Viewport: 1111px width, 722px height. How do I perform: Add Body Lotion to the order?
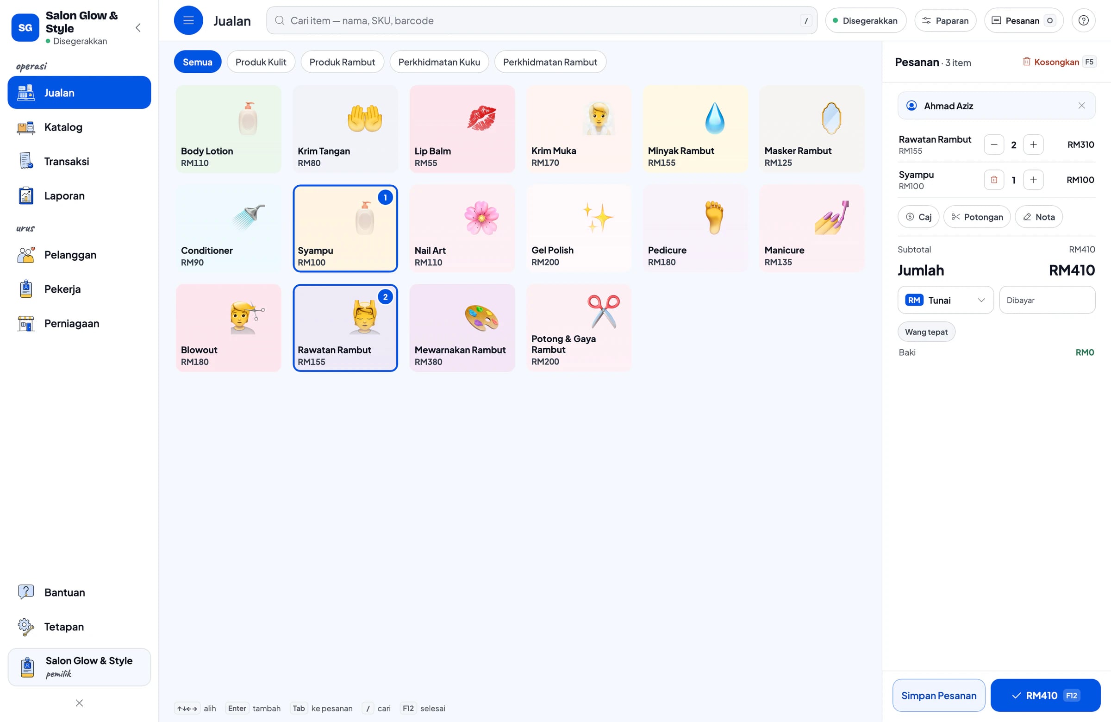tap(228, 129)
